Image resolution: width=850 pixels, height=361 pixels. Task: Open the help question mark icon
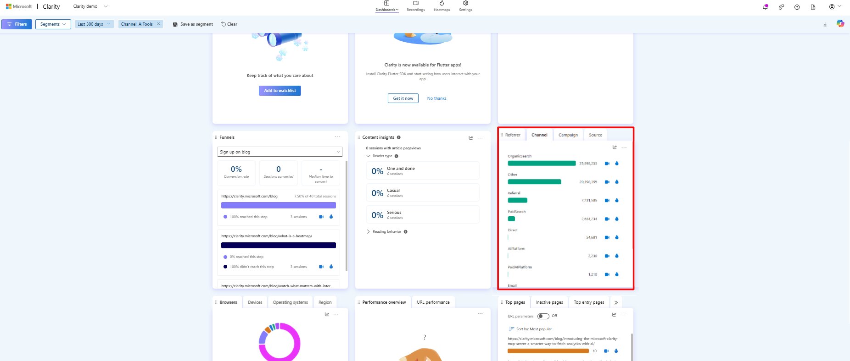pyautogui.click(x=797, y=7)
